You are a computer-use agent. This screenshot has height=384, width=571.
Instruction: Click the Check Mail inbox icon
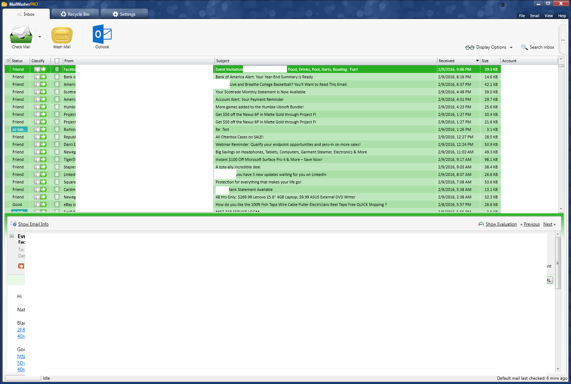(21, 35)
